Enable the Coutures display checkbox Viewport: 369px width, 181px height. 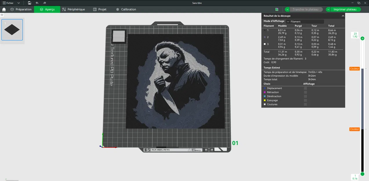point(305,104)
